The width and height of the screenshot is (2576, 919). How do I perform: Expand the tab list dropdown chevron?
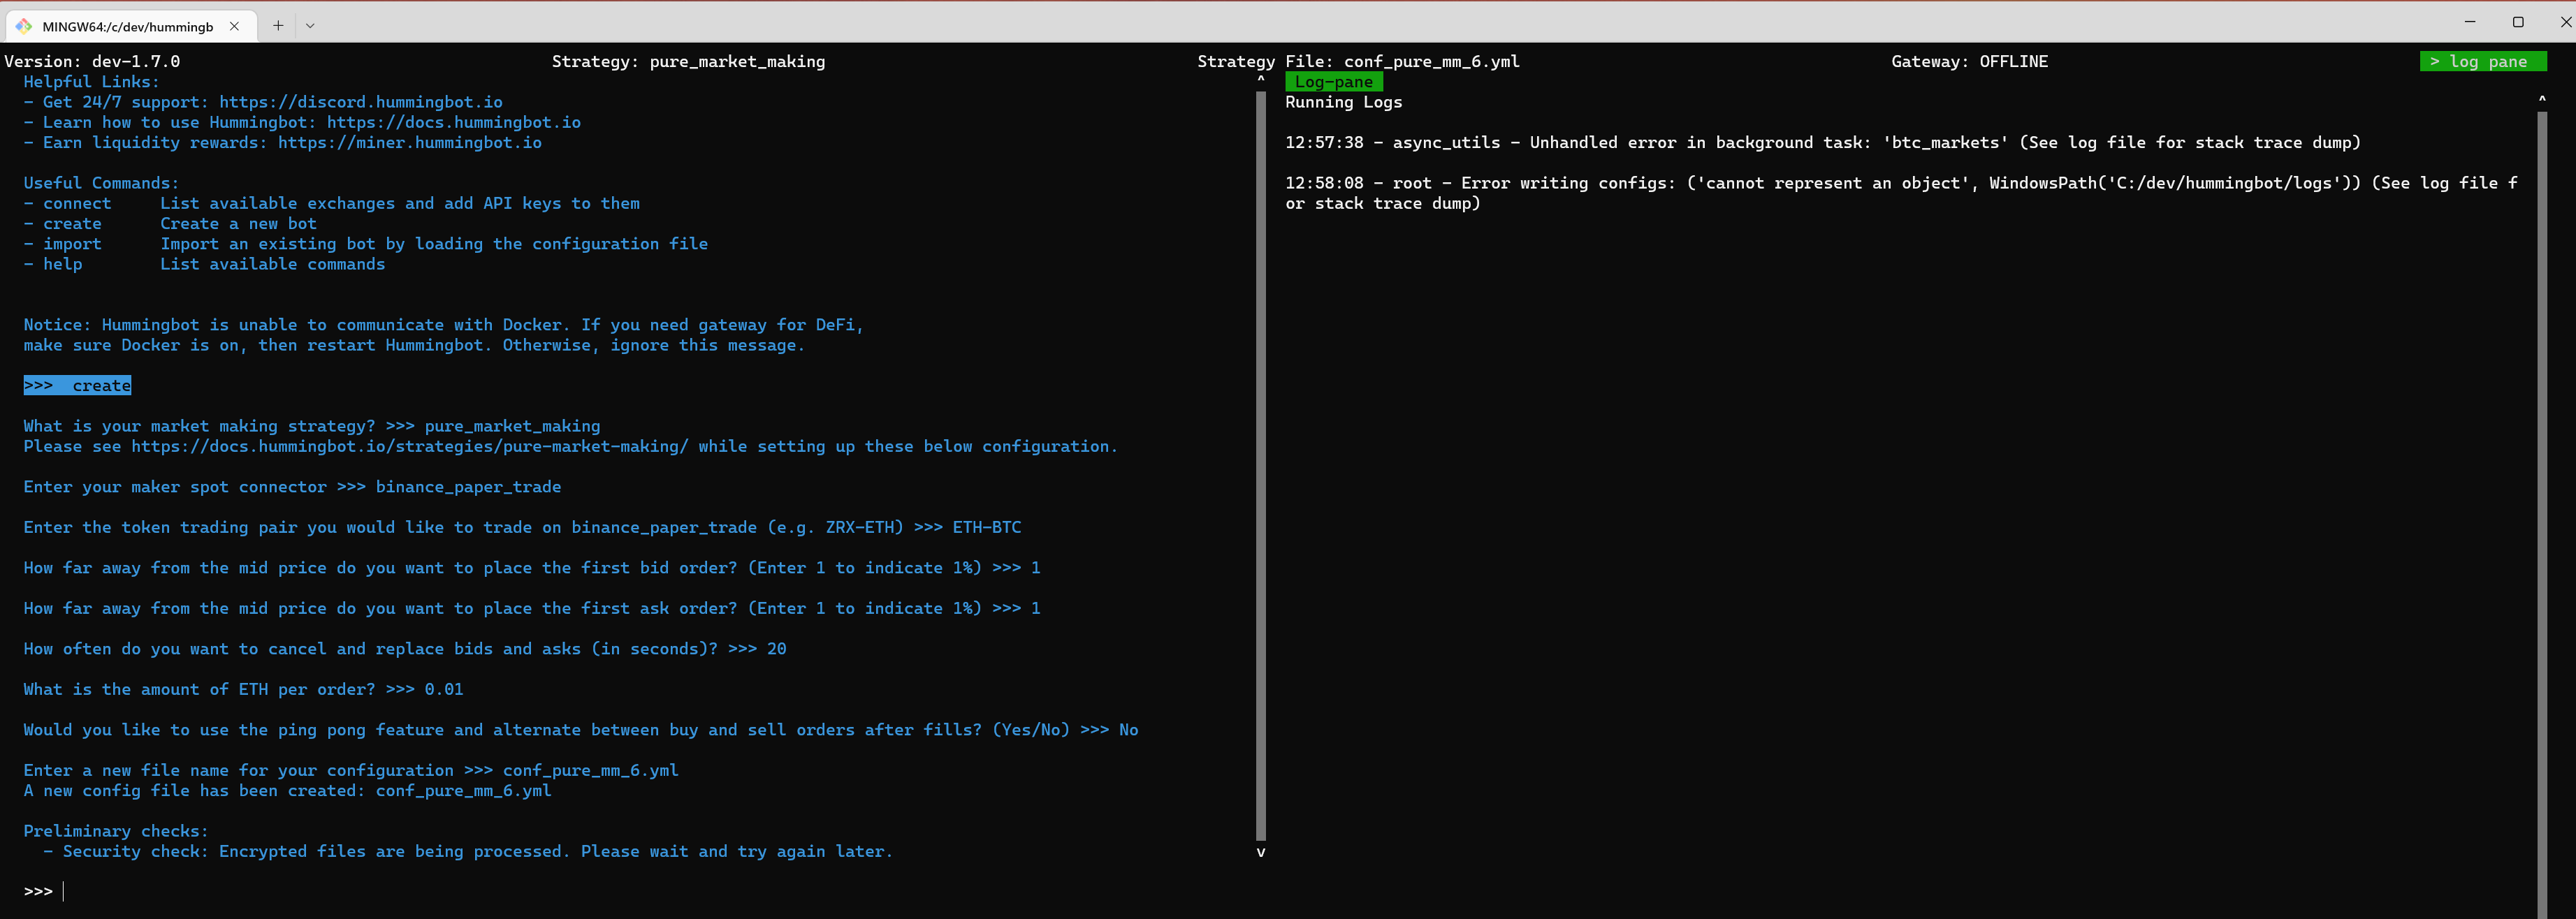click(x=309, y=26)
